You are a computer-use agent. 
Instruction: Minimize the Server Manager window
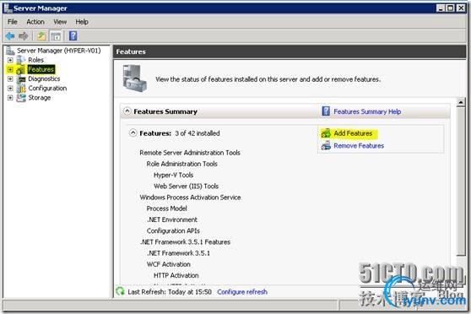(441, 8)
